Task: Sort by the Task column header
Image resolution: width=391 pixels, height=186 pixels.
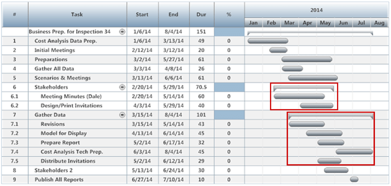Action: [x=78, y=15]
